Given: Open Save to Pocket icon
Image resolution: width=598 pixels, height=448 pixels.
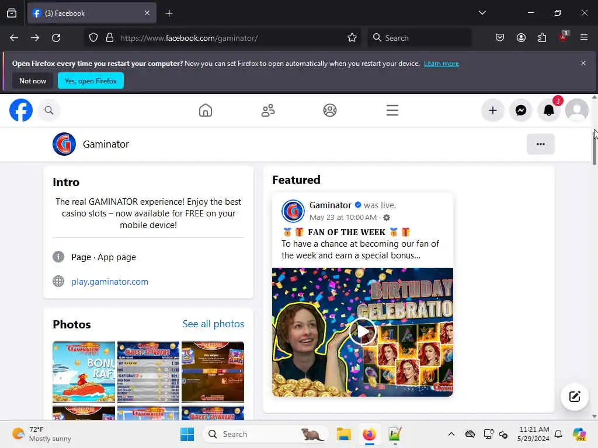Looking at the screenshot, I should click(x=500, y=37).
